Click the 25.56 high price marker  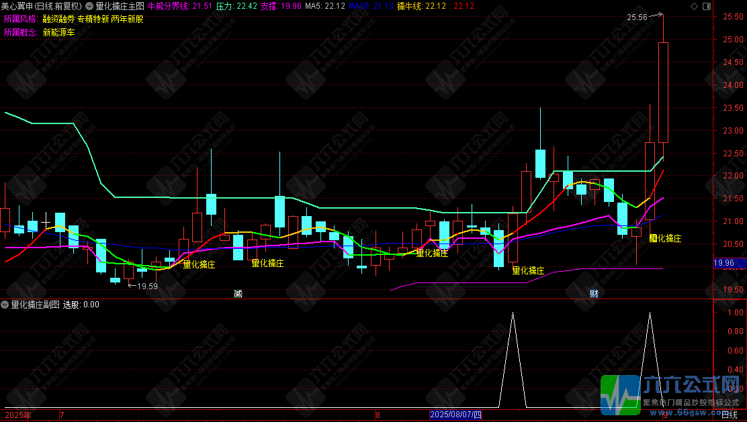[x=637, y=17]
